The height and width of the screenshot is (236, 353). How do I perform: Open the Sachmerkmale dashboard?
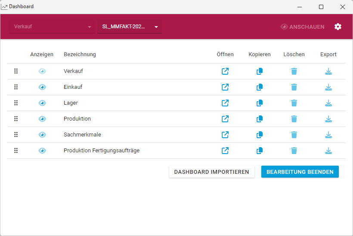point(225,135)
